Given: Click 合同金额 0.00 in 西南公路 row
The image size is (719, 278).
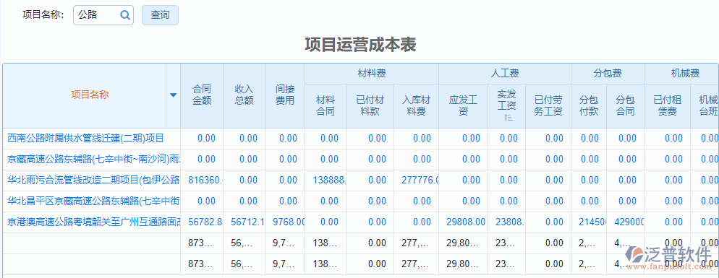Looking at the screenshot, I should [206, 139].
